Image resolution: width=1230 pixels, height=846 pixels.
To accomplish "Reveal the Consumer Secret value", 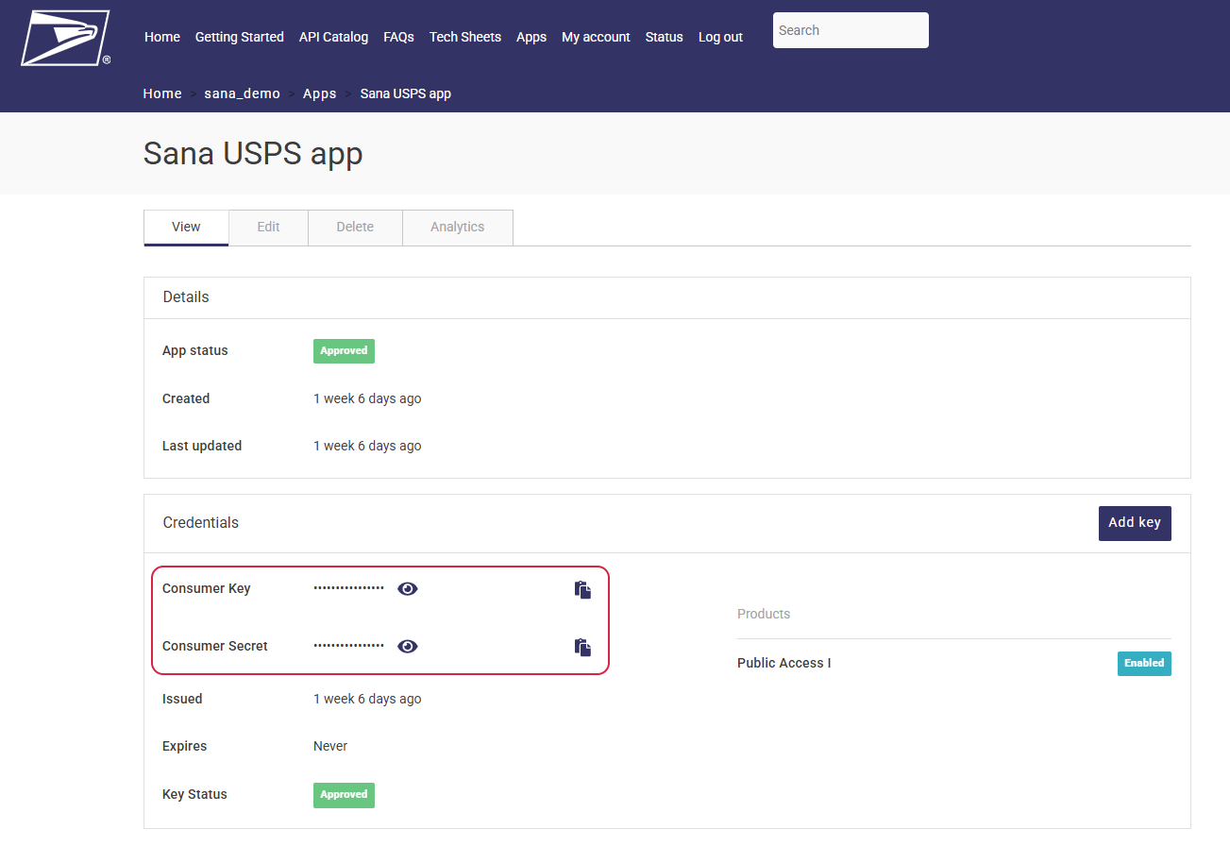I will (x=408, y=646).
